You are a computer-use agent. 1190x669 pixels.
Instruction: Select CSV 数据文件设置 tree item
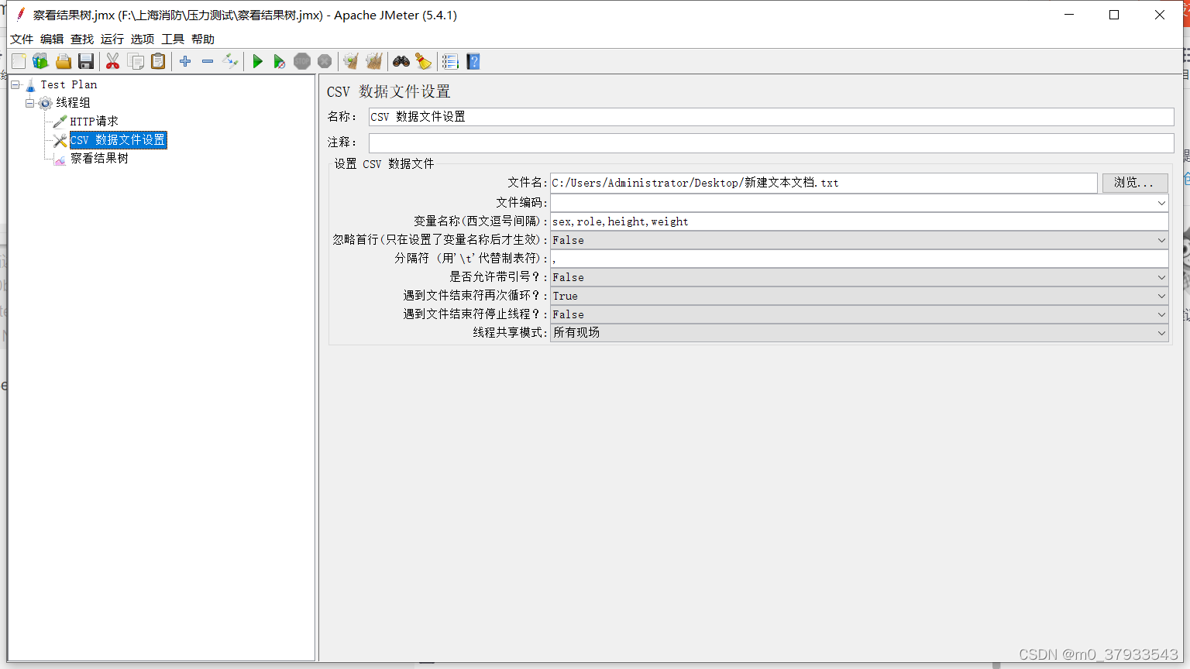click(x=118, y=140)
